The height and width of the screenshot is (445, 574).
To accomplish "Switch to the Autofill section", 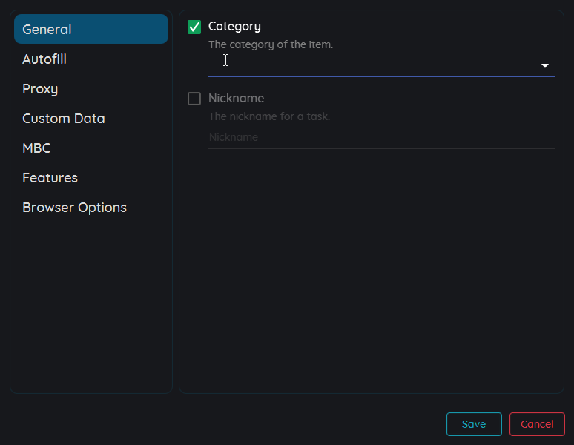I will click(90, 59).
